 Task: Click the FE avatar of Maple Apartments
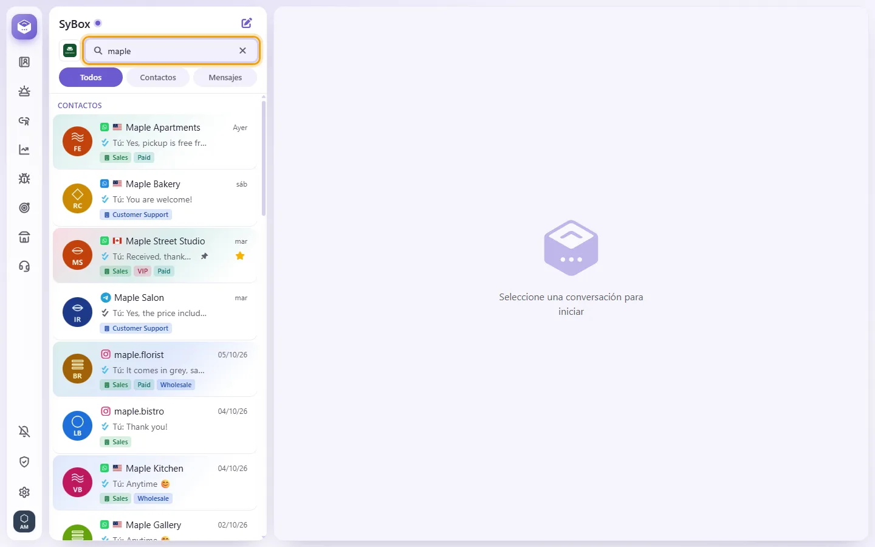tap(77, 142)
